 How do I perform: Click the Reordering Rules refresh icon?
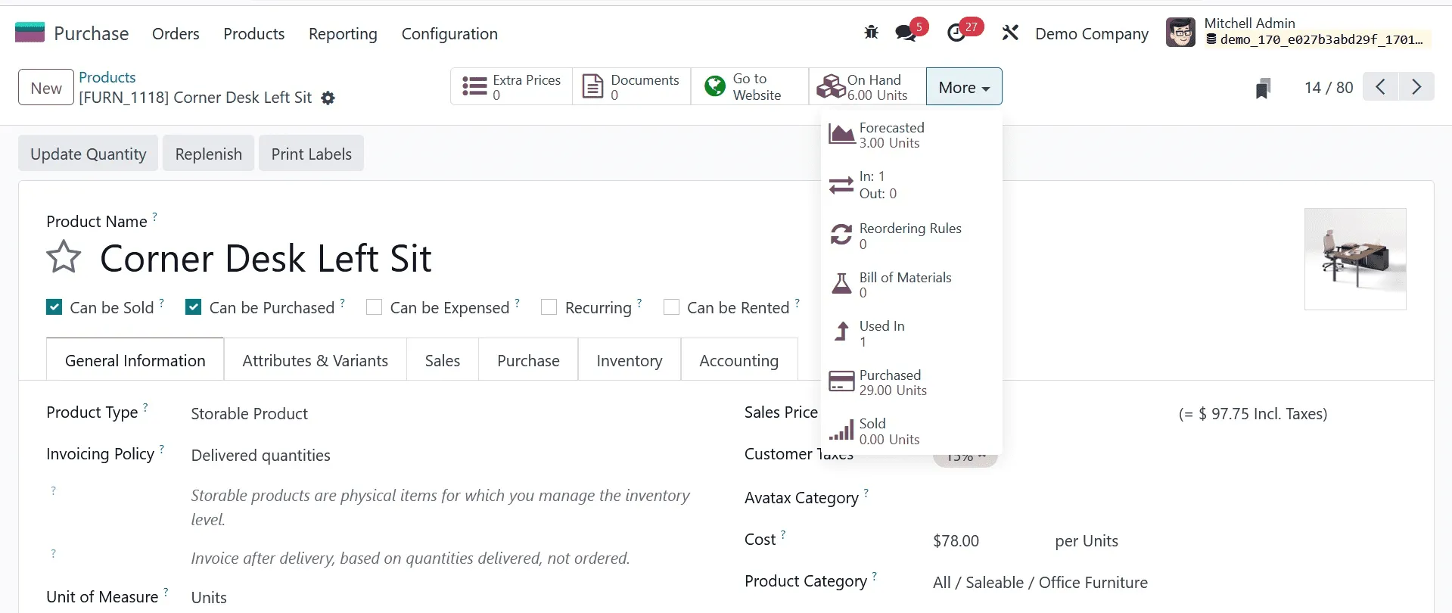pos(841,235)
